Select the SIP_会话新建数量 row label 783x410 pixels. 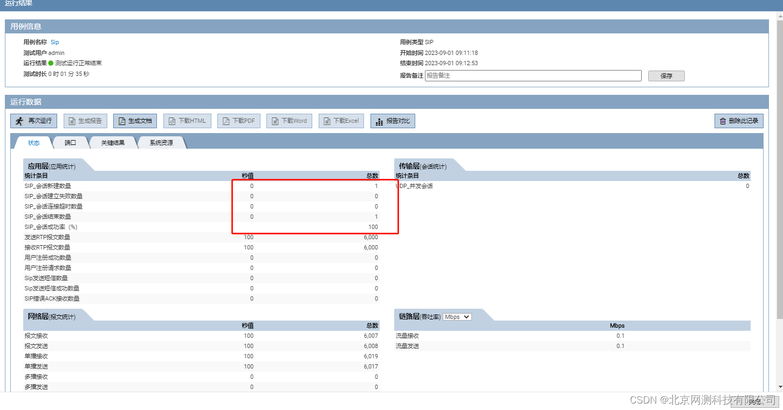[48, 186]
